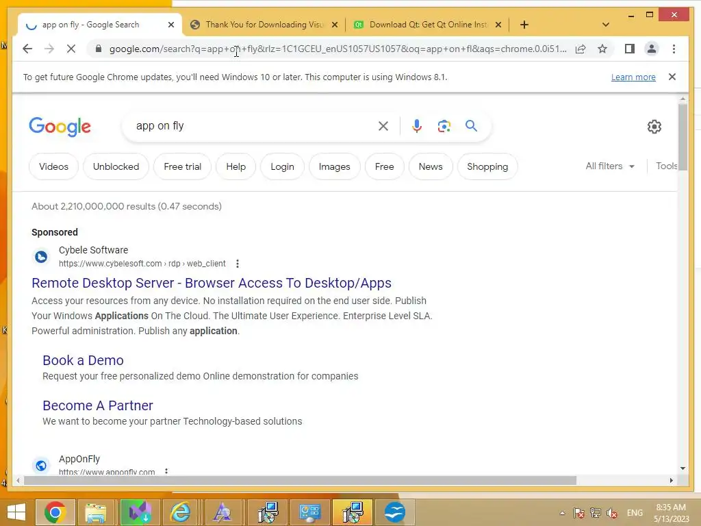Open tab search dropdown arrow
Viewport: 701px width, 526px height.
point(606,25)
